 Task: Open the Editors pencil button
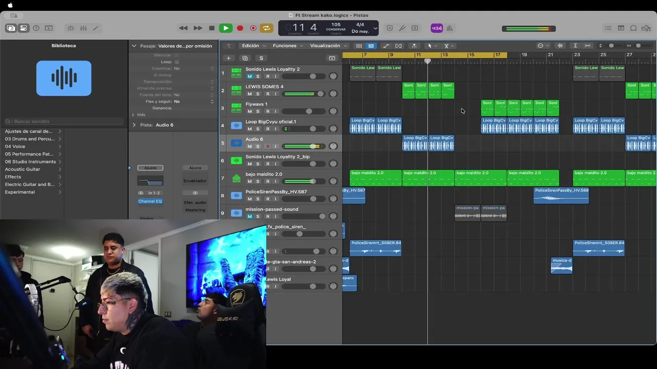[x=95, y=28]
